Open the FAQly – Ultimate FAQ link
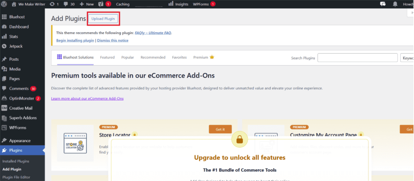This screenshot has height=181, width=414. [x=153, y=33]
